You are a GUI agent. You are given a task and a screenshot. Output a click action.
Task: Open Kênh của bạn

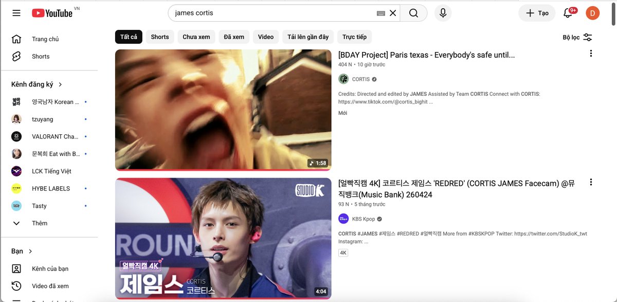49,269
